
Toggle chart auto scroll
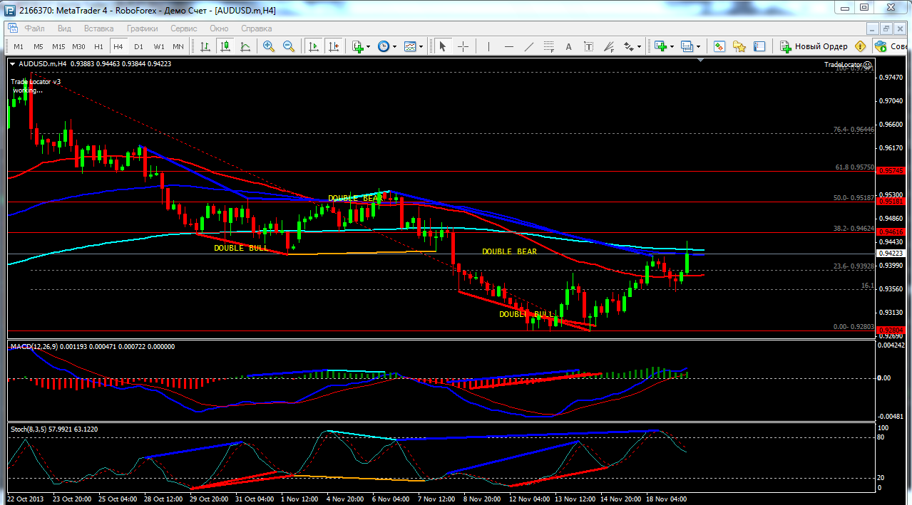(x=313, y=46)
